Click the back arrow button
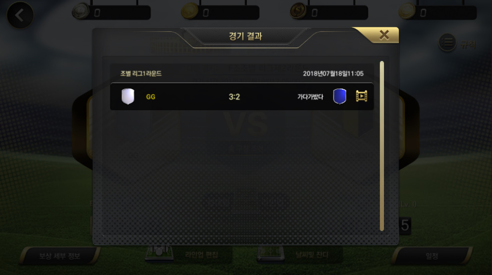This screenshot has width=492, height=275. point(20,15)
